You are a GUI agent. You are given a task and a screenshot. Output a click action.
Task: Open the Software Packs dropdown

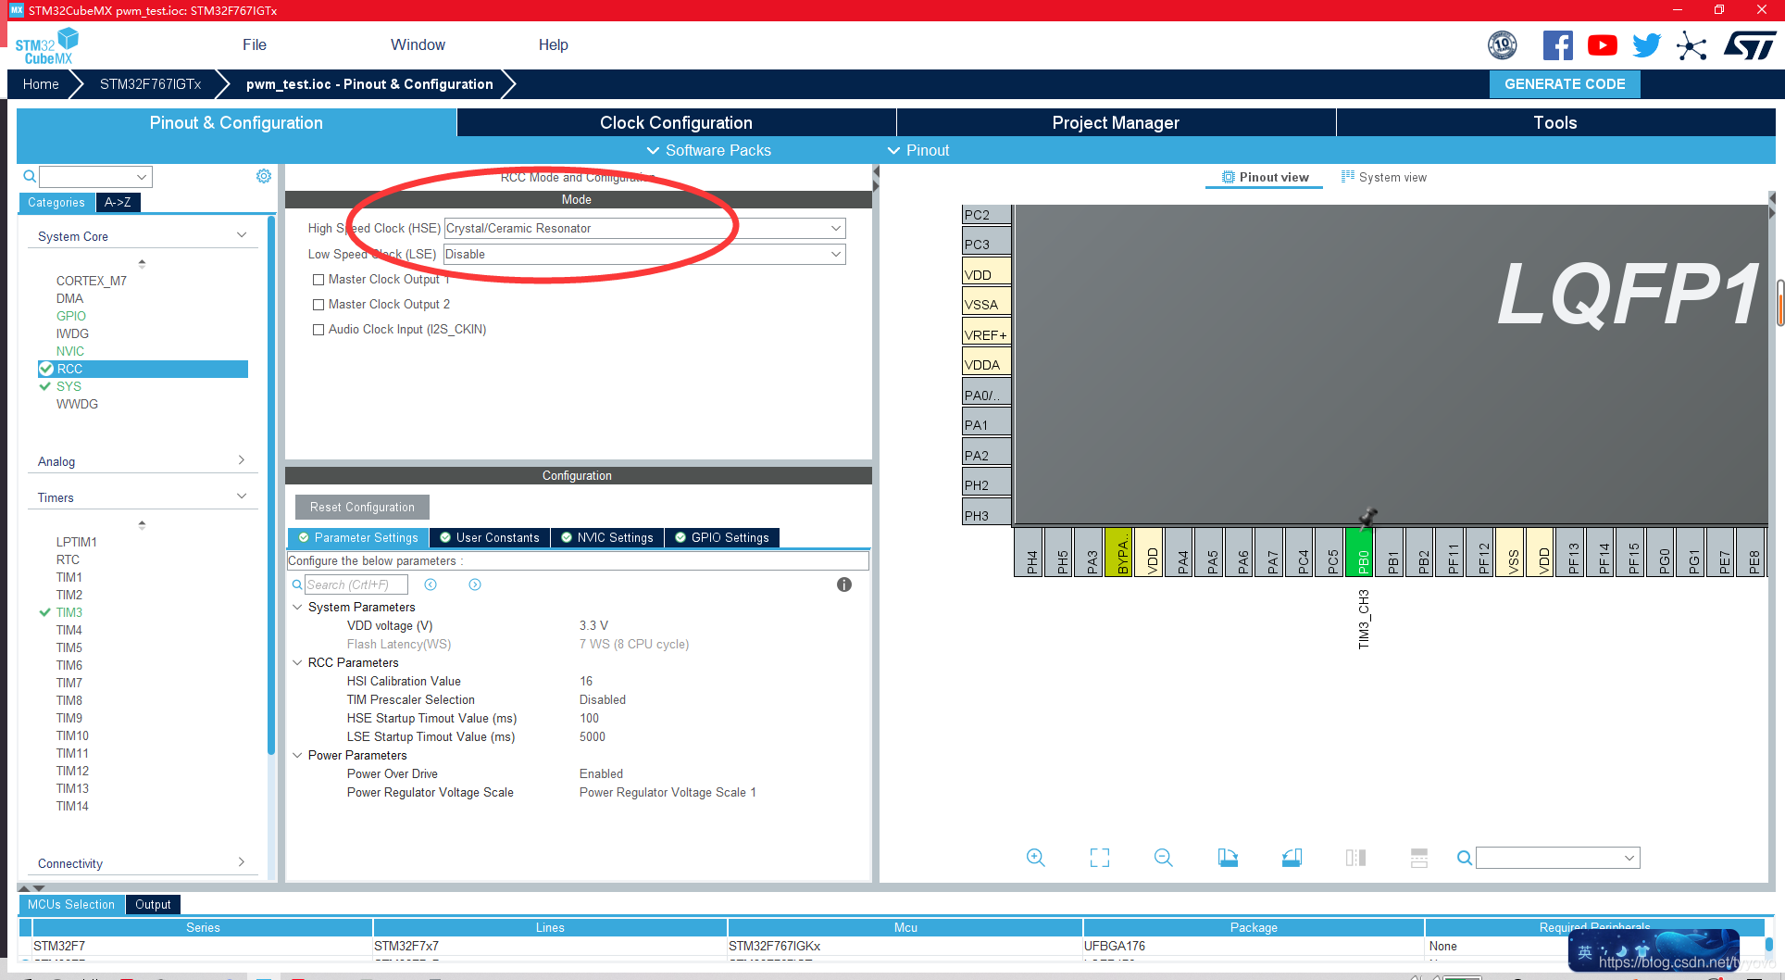click(709, 150)
